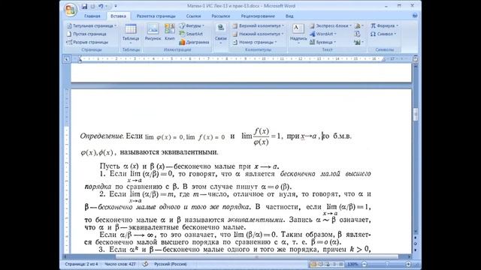The width and height of the screenshot is (481, 270).
Task: Click the next page double-arrow button
Action: [416, 250]
